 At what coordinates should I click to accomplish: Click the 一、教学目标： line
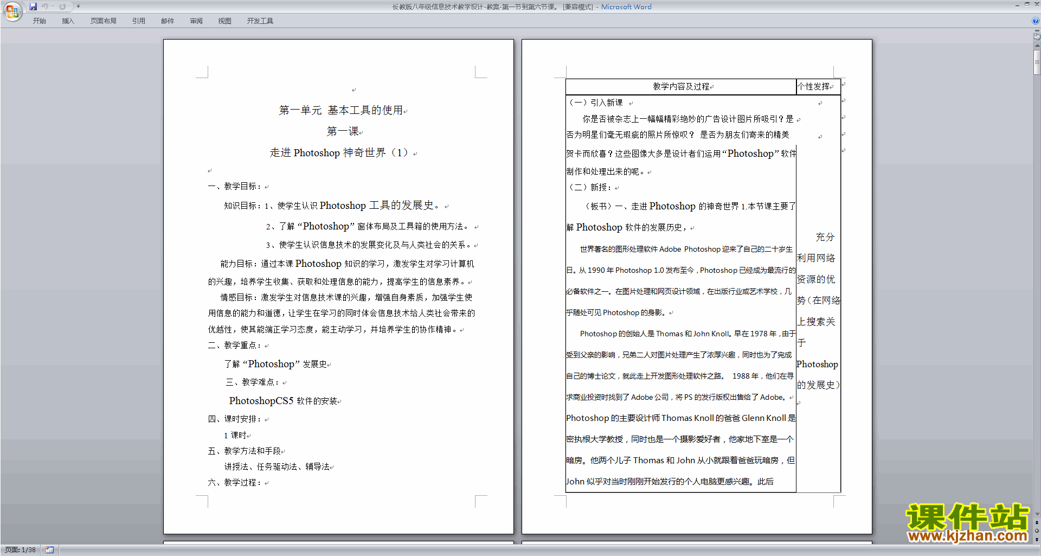click(x=234, y=186)
